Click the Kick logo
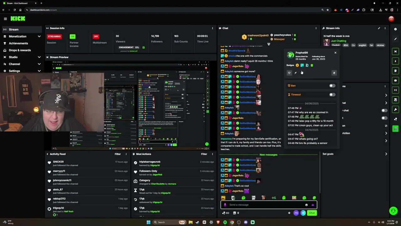The image size is (401, 226). [18, 19]
